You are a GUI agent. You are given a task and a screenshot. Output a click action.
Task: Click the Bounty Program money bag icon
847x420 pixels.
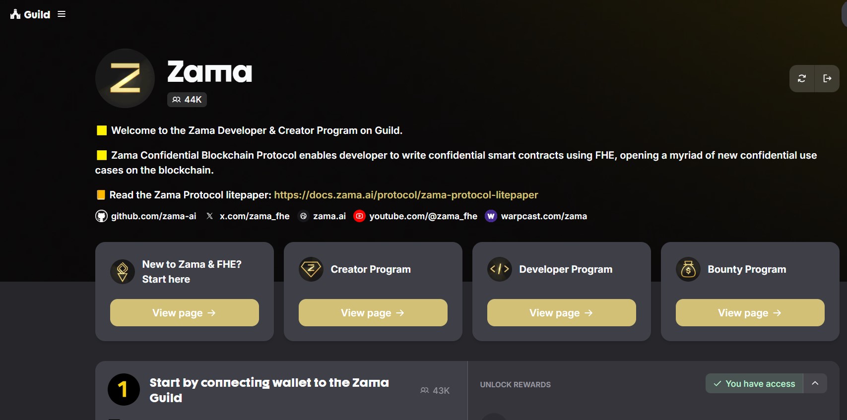[688, 269]
